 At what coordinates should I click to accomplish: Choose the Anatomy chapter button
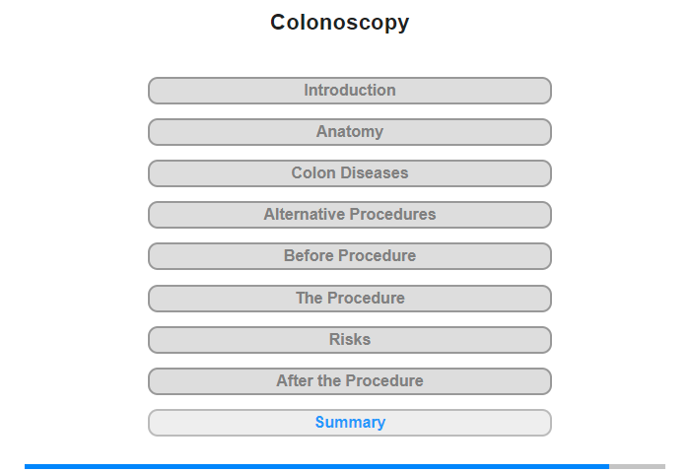coord(349,132)
